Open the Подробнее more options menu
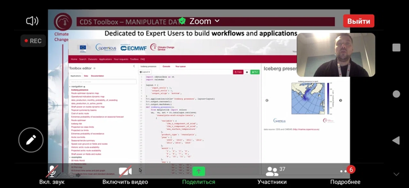 pyautogui.click(x=345, y=175)
